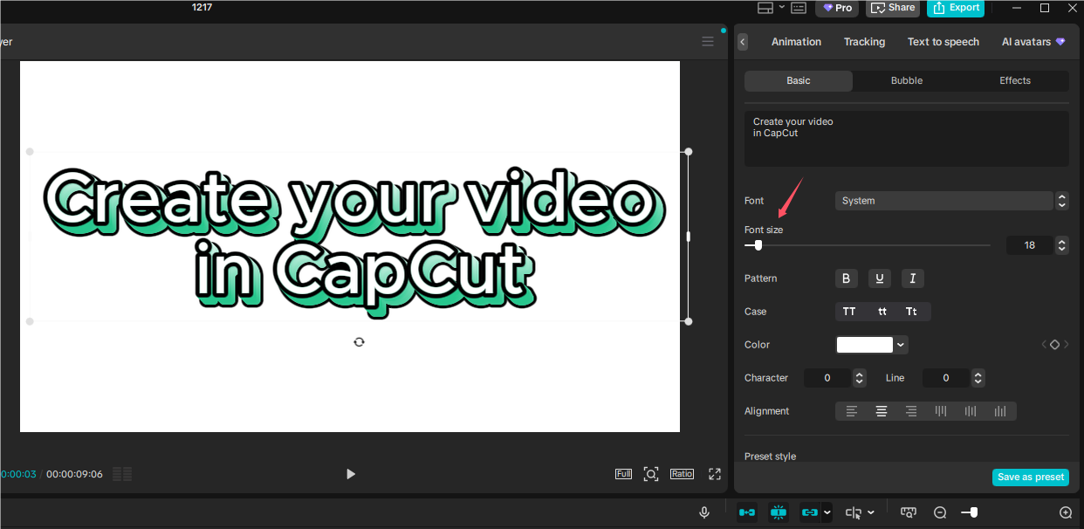Expand the text Color dropdown
Image resolution: width=1084 pixels, height=529 pixels.
[900, 344]
